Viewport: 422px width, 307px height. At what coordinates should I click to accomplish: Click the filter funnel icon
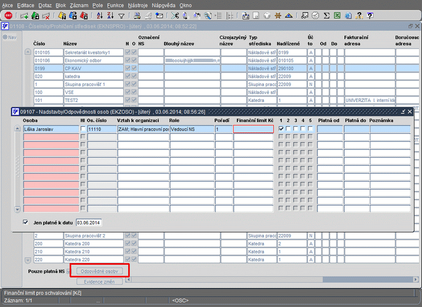point(121,16)
